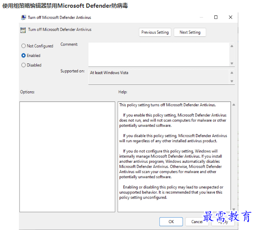Click down arrow in Supported on box
This screenshot has width=255, height=230.
pyautogui.click(x=232, y=81)
